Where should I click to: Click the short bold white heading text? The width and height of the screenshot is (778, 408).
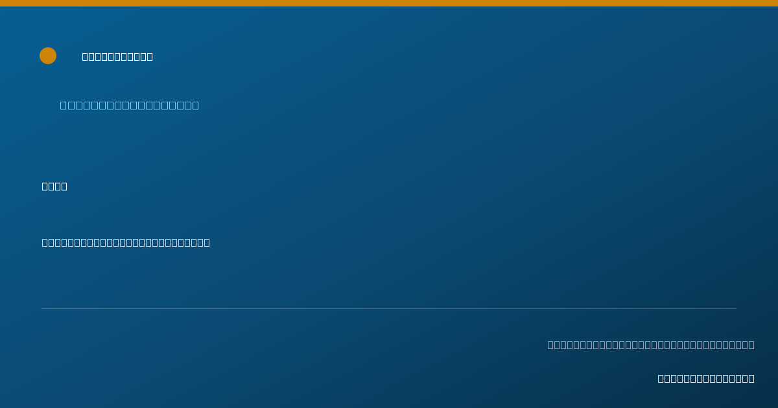click(x=54, y=186)
